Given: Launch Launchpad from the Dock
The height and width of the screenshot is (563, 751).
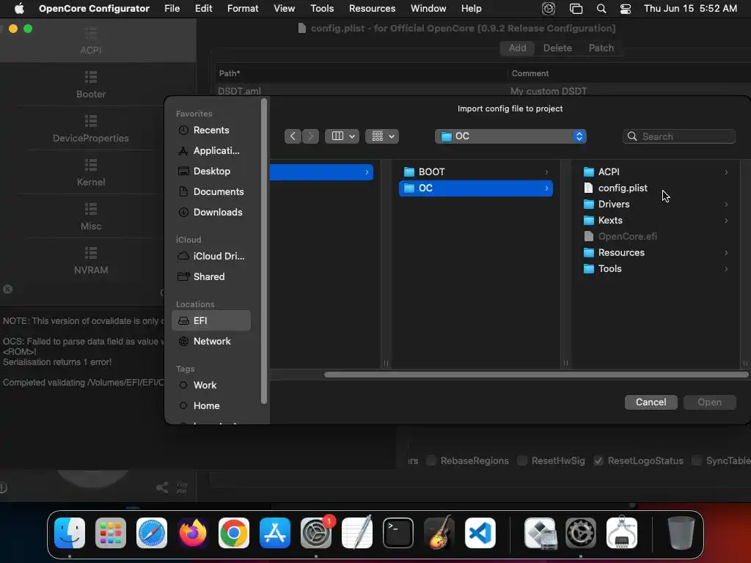Looking at the screenshot, I should pos(111,533).
